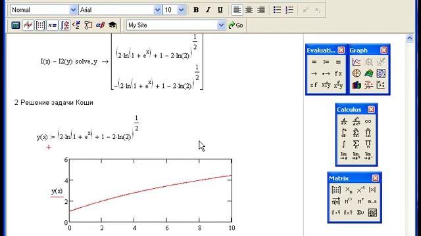Viewport: 421px width, 236px height.
Task: Insert matrix or vector
Action: point(336,190)
